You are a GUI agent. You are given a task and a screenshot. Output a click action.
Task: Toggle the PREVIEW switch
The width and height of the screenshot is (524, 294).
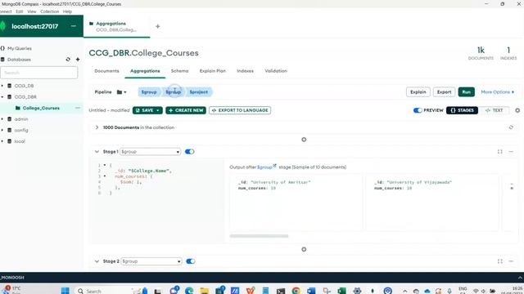418,110
